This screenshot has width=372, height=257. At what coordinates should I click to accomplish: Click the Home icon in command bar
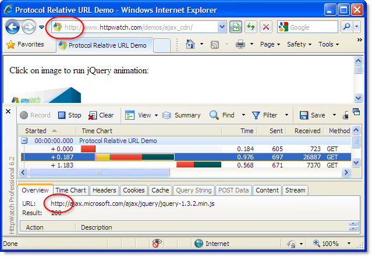point(190,44)
